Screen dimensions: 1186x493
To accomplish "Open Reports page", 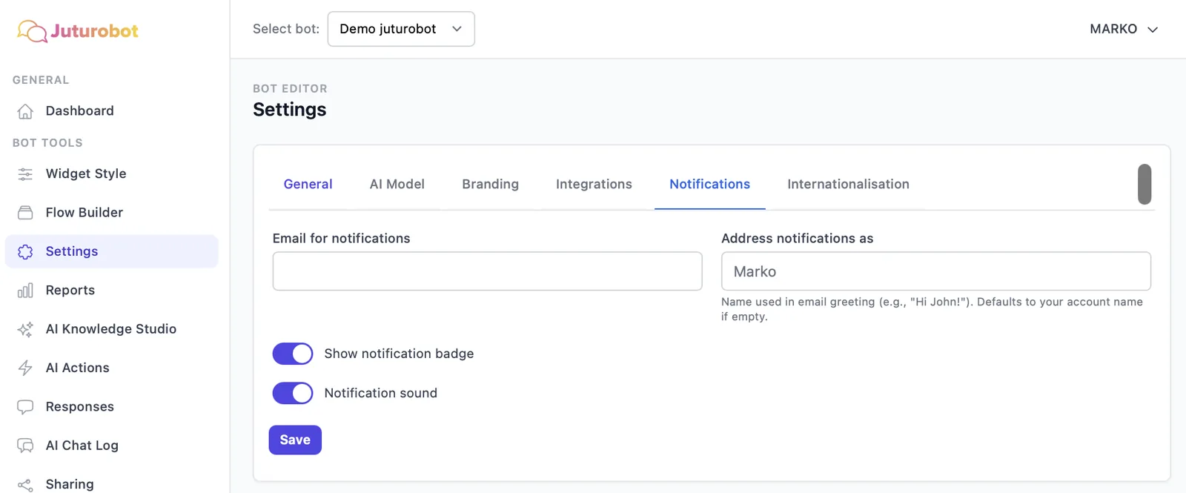I will coord(111,291).
